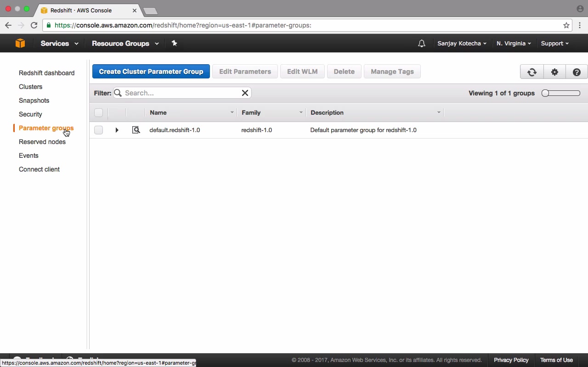Click the secure padlock icon

[x=49, y=25]
